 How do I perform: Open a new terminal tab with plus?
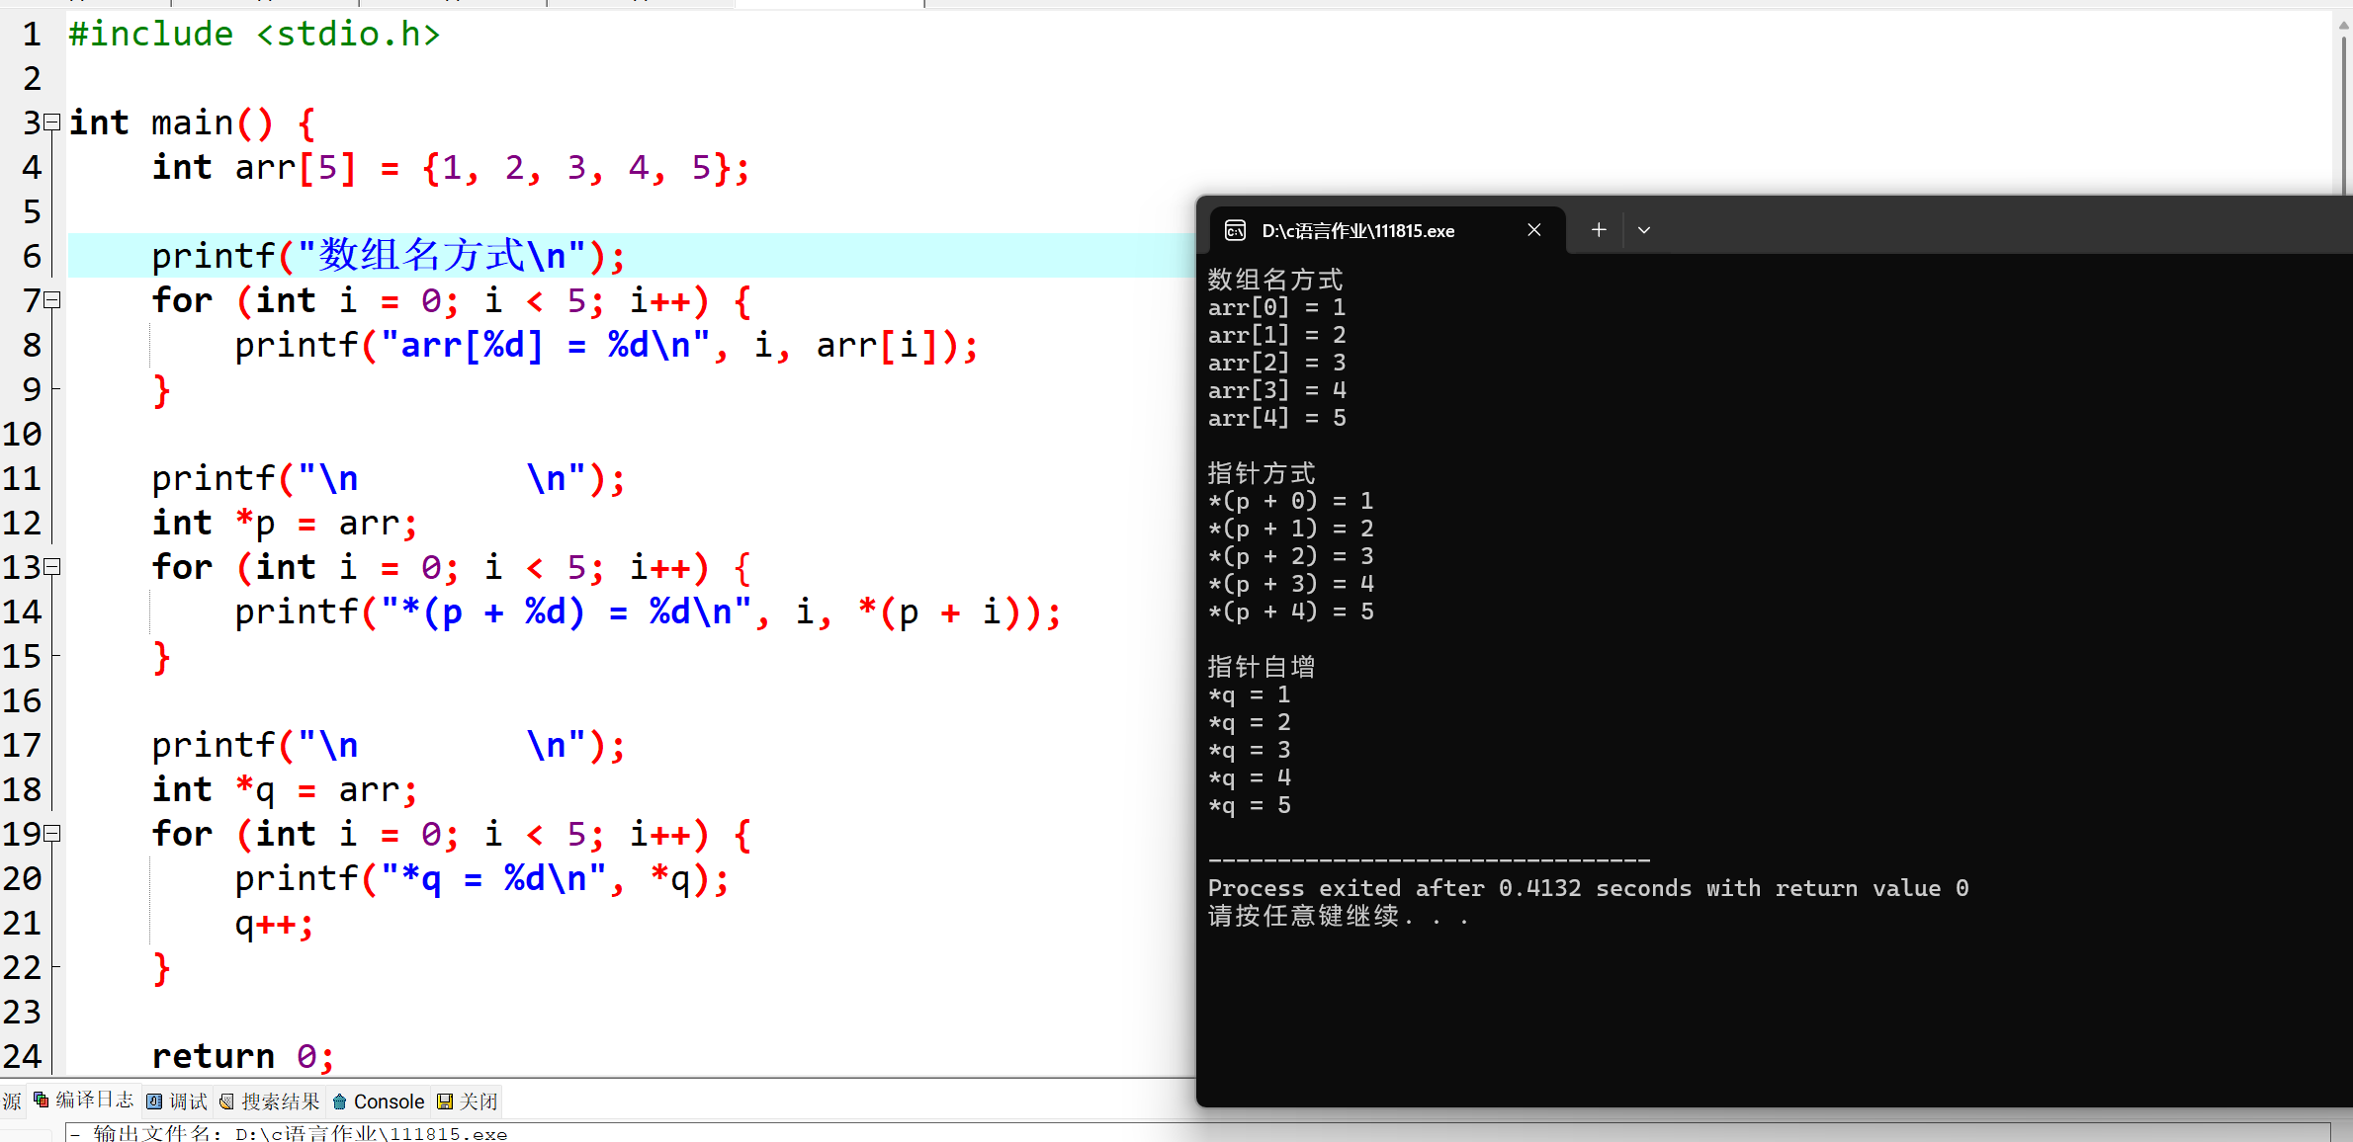click(1599, 230)
